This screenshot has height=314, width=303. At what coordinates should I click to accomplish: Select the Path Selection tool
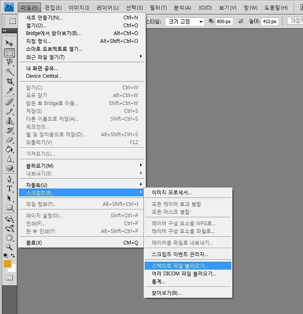(9, 198)
